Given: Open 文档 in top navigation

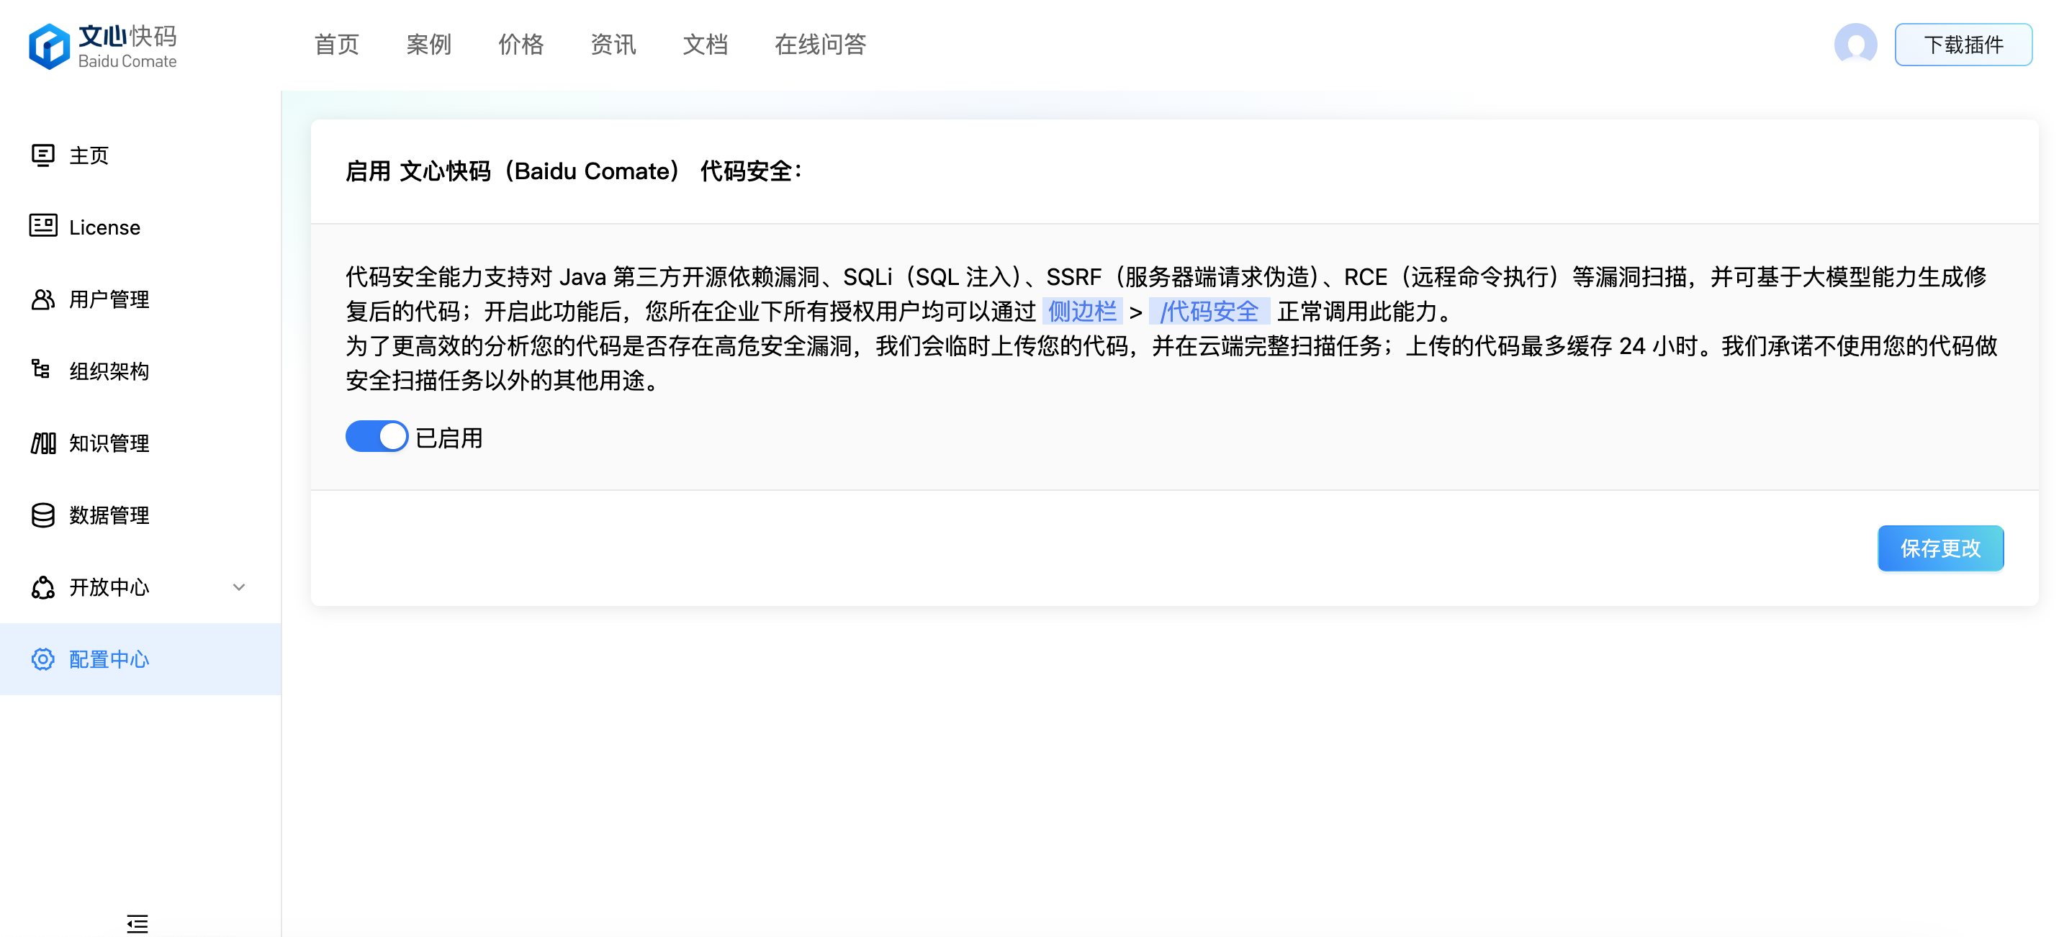Looking at the screenshot, I should [705, 45].
